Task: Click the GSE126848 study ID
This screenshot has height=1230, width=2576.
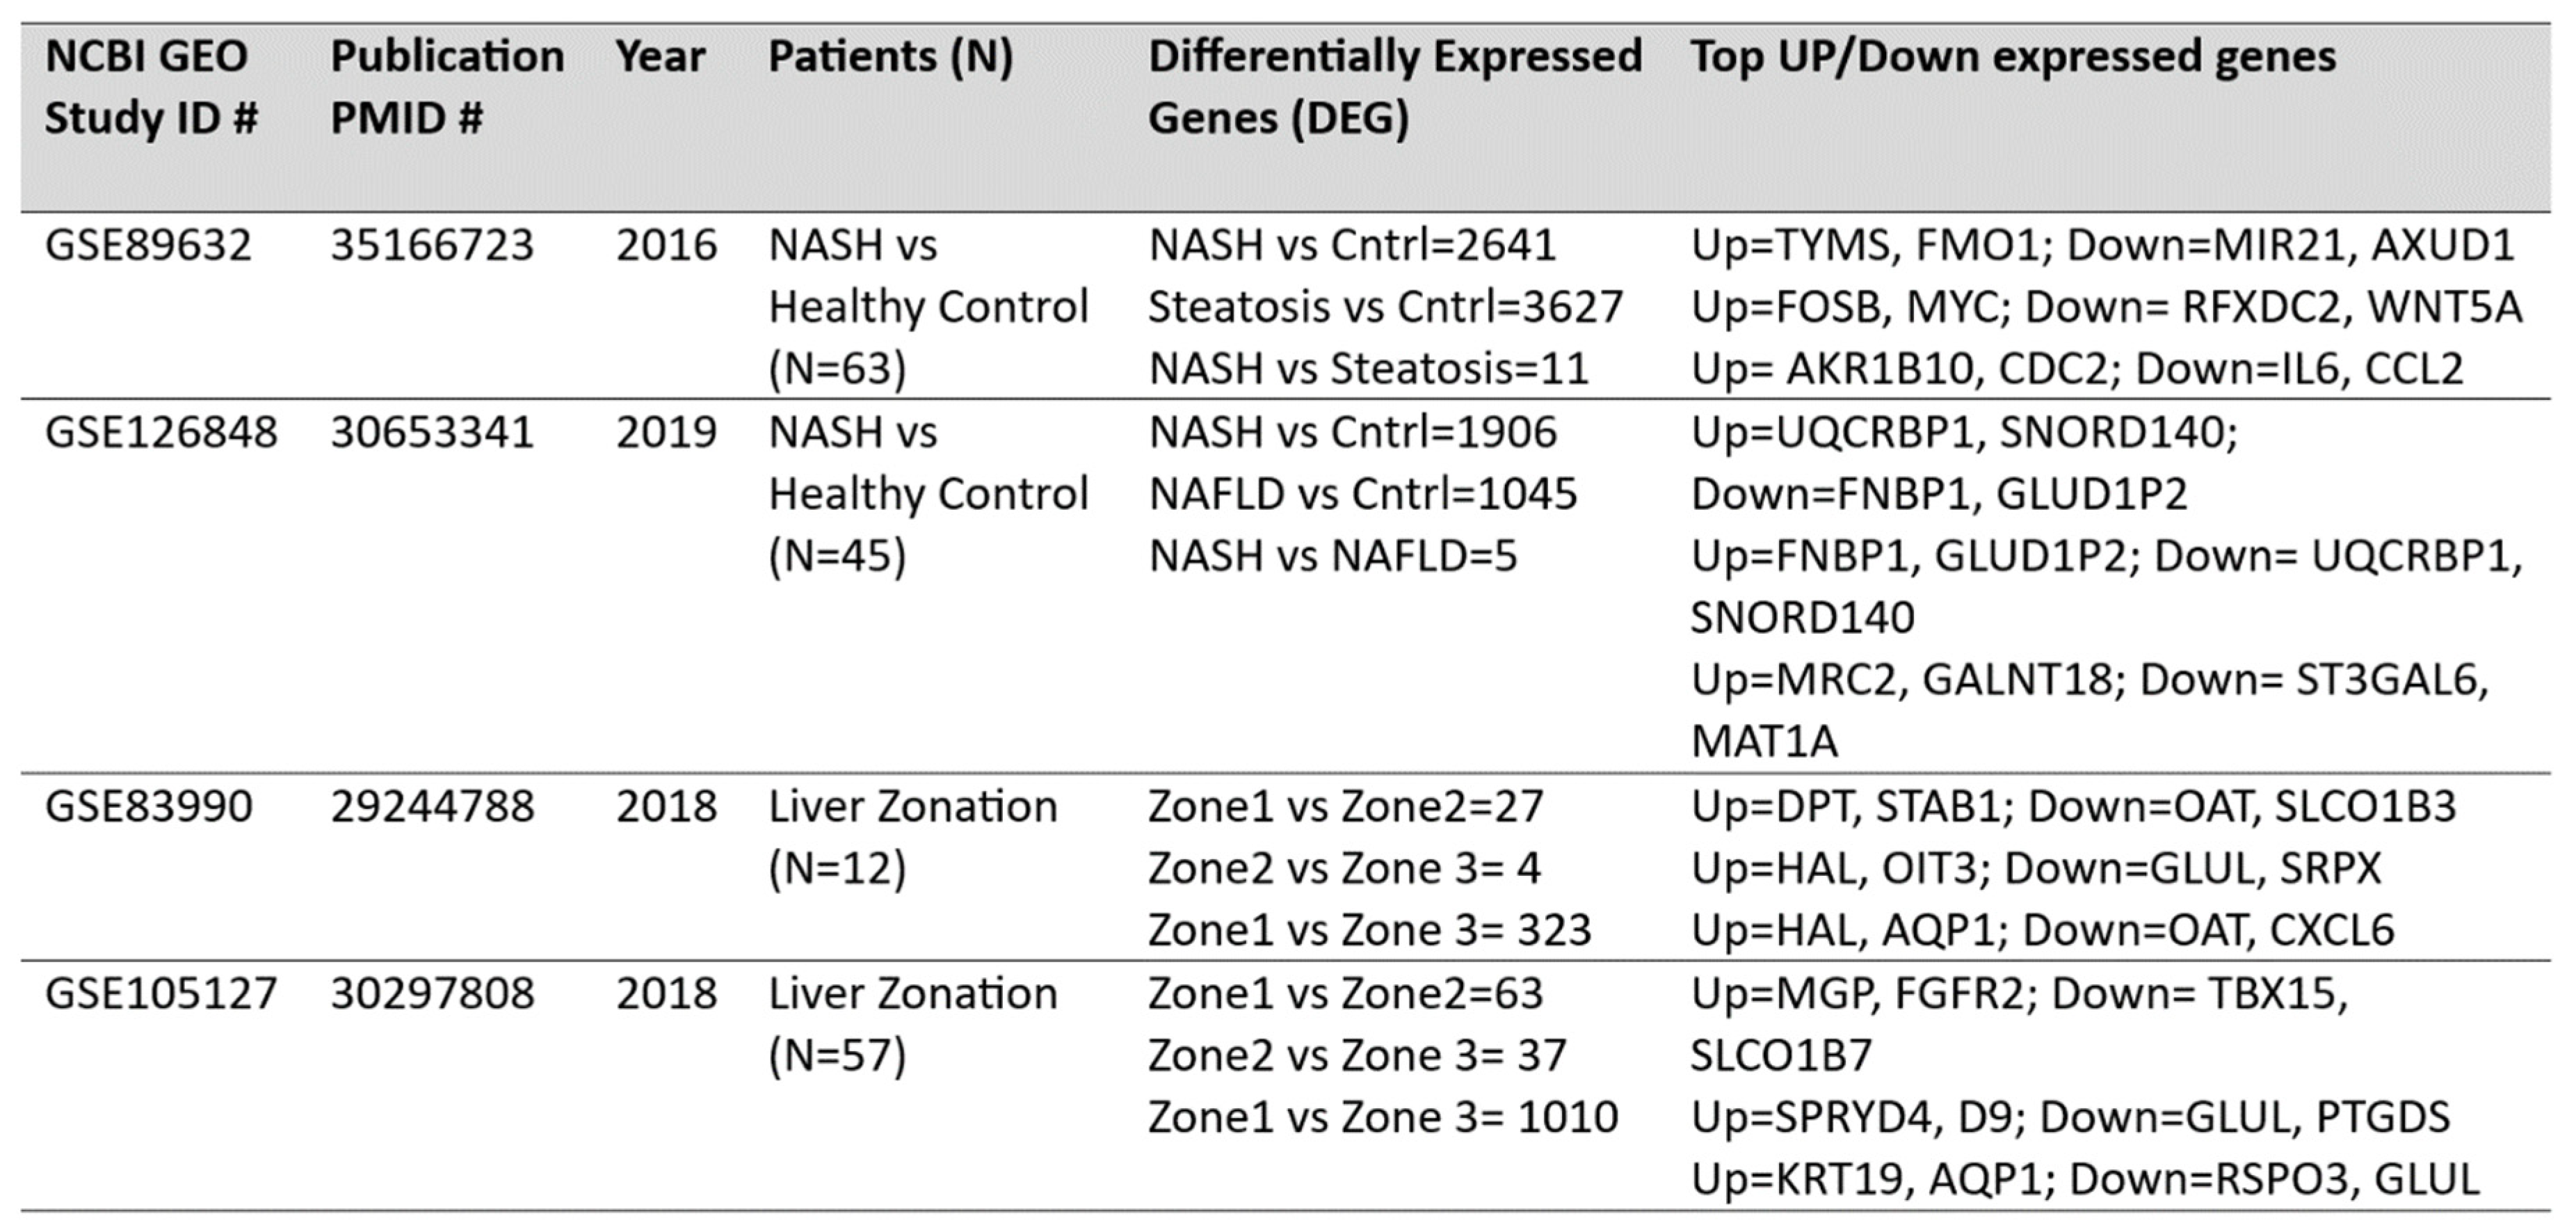Action: [161, 433]
